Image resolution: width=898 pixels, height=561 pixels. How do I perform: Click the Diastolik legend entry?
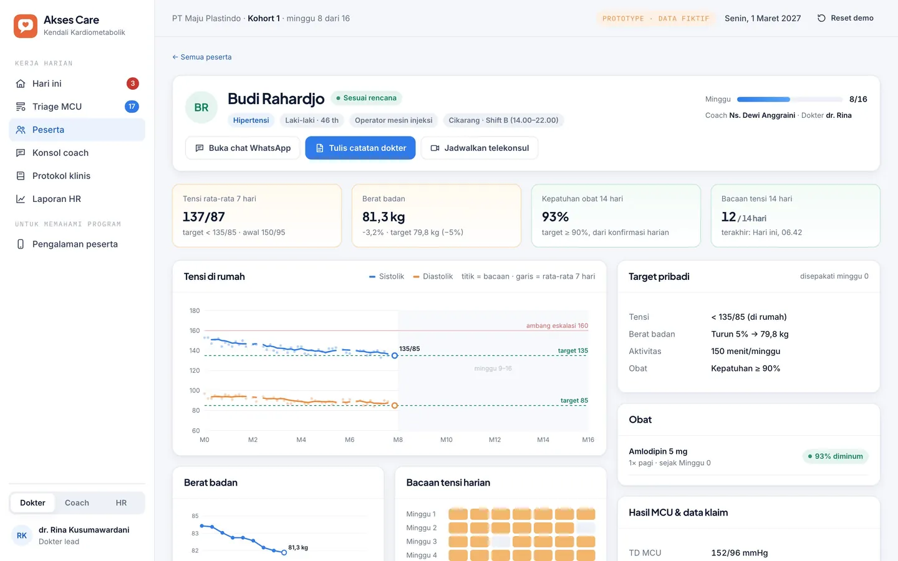(x=433, y=277)
